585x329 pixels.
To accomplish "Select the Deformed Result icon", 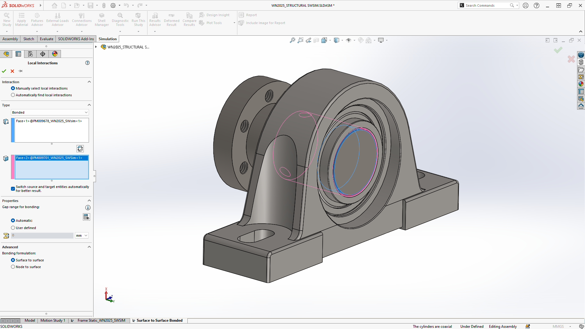I will coord(171,19).
